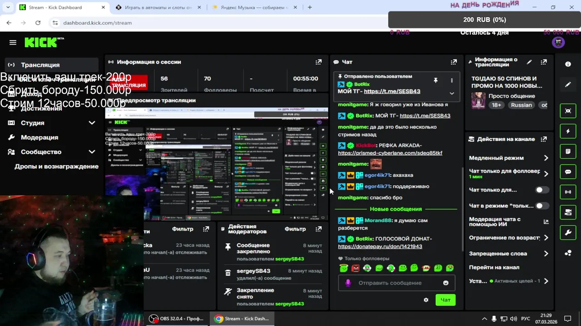Open Фильтр in the activity panel
The image size is (581, 326).
coord(182,229)
